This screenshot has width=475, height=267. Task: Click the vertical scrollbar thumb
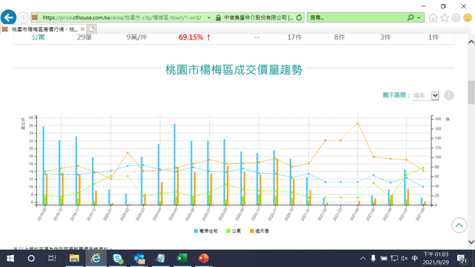[471, 92]
